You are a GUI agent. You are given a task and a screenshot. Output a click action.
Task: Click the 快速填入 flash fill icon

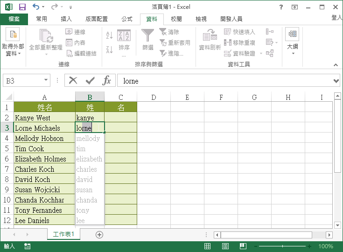pyautogui.click(x=228, y=32)
